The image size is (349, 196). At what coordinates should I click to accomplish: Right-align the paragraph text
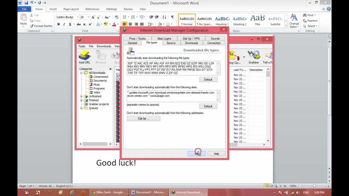[136, 24]
